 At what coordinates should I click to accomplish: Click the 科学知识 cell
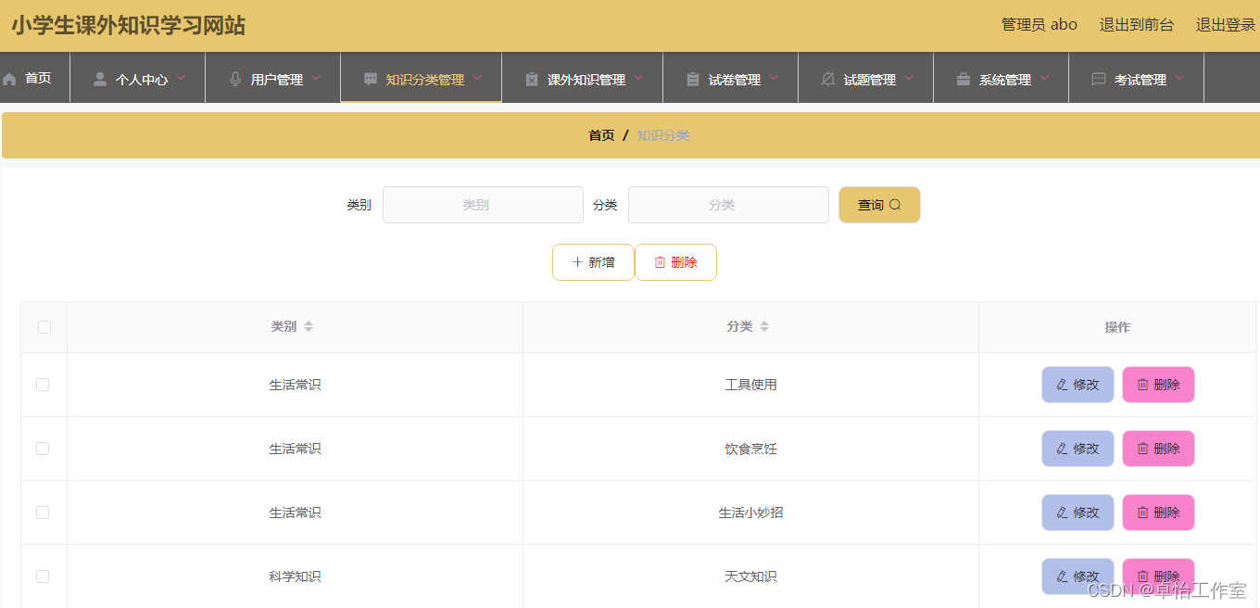click(295, 576)
